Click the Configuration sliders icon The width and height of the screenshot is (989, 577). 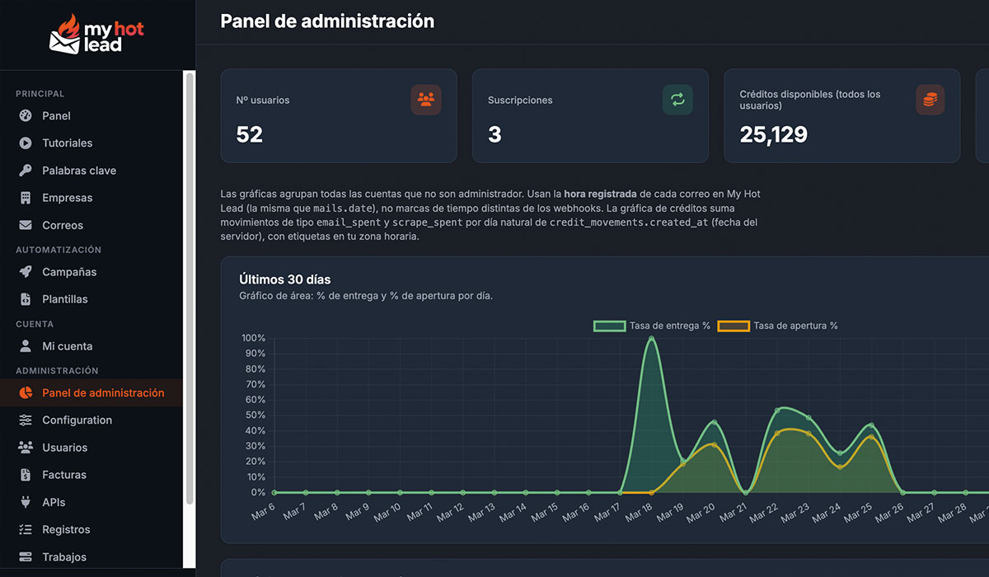coord(26,420)
